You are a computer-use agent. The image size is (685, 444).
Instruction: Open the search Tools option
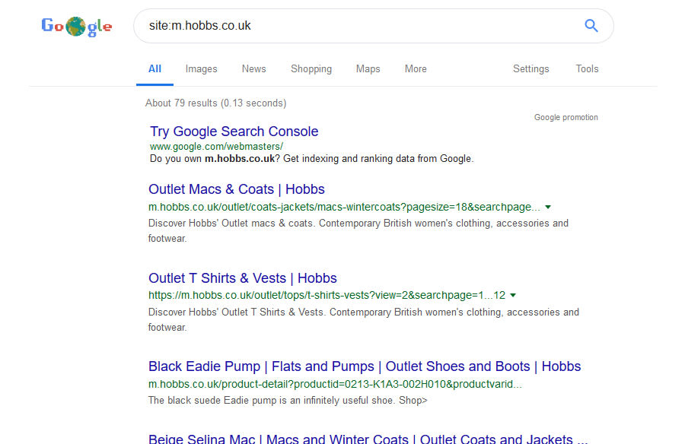[587, 69]
